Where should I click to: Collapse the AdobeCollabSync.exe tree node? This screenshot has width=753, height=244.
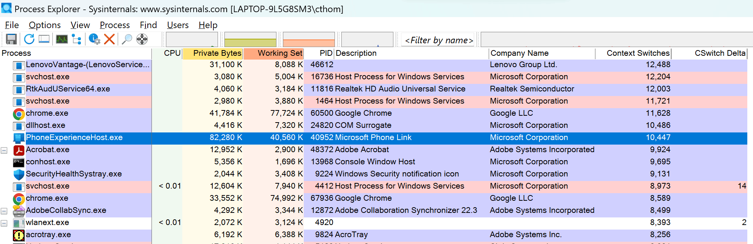pos(4,211)
